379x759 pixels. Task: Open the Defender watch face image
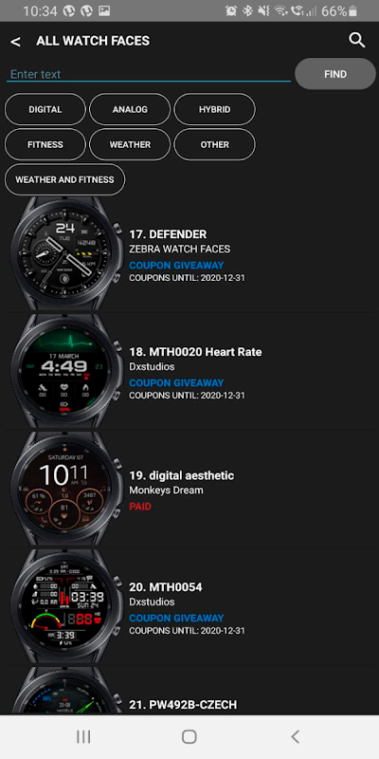[66, 253]
